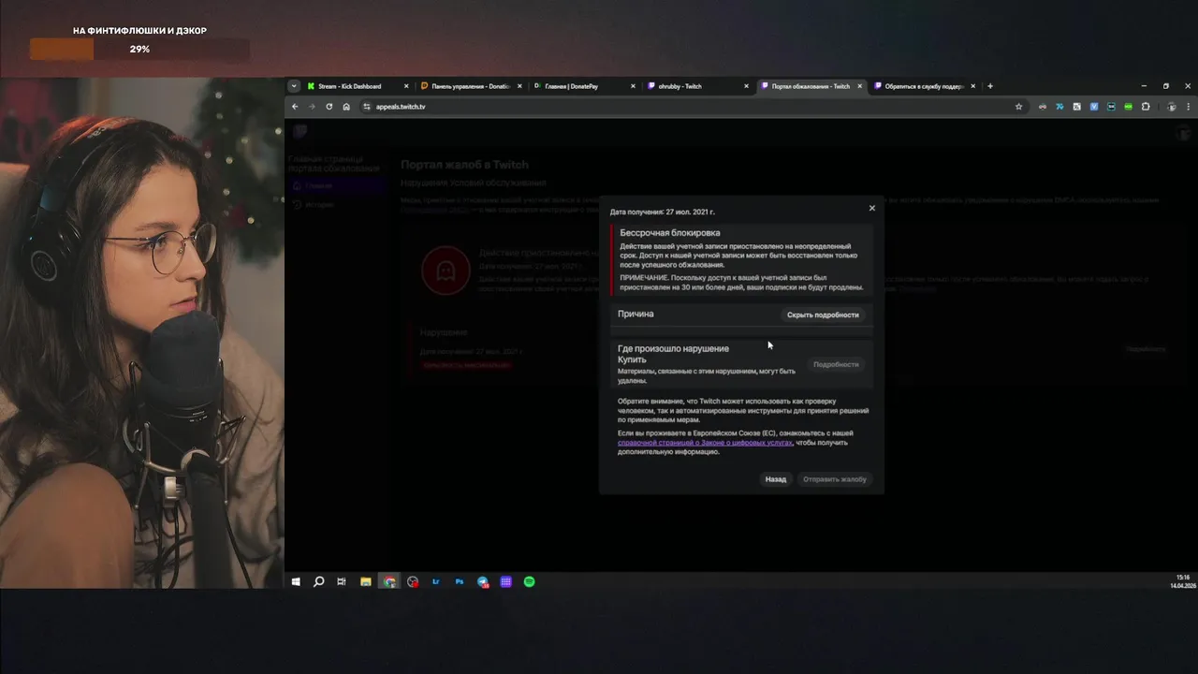Viewport: 1198px width, 674px height.
Task: Click the blue V extension icon
Action: pyautogui.click(x=1093, y=107)
